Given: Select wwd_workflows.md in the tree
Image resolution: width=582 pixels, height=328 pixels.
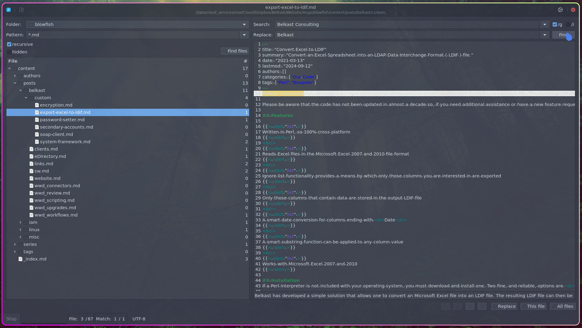Looking at the screenshot, I should [128, 215].
